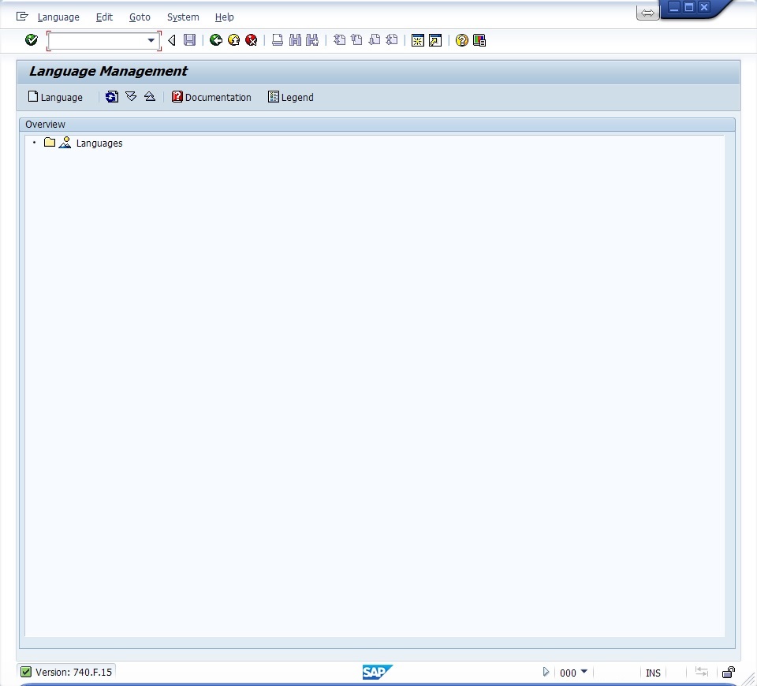Click the New Language button
Screen dimensions: 757x686
coord(55,97)
